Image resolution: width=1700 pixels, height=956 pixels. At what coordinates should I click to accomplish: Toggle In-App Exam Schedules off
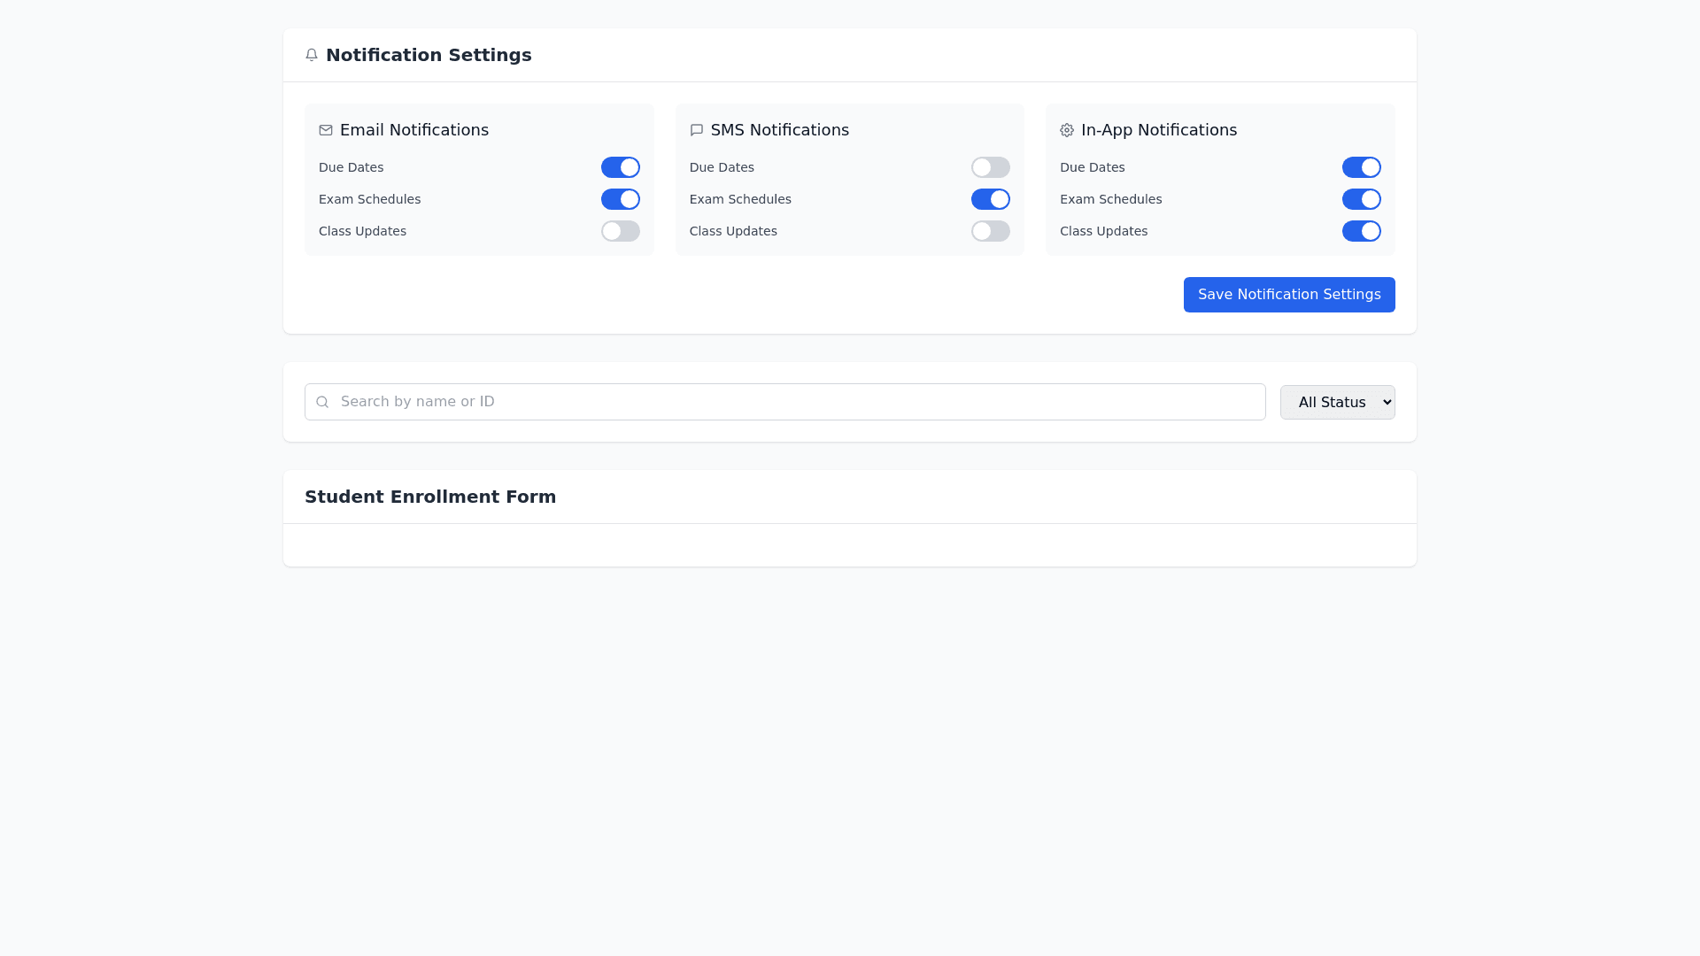(x=1361, y=199)
